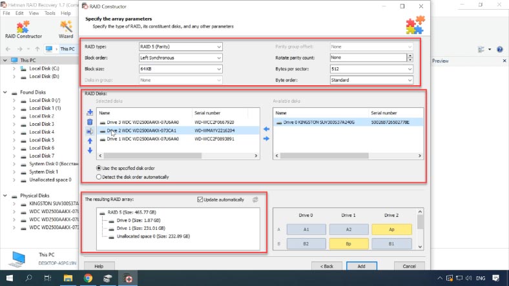Select KINGSTON SUV300S37A physical disk

(x=54, y=203)
